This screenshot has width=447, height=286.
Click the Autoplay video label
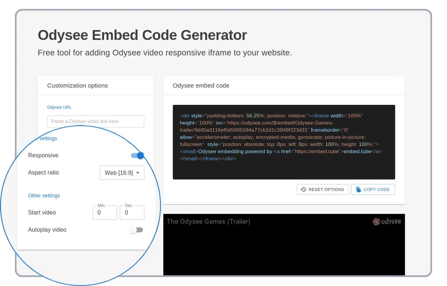[47, 230]
